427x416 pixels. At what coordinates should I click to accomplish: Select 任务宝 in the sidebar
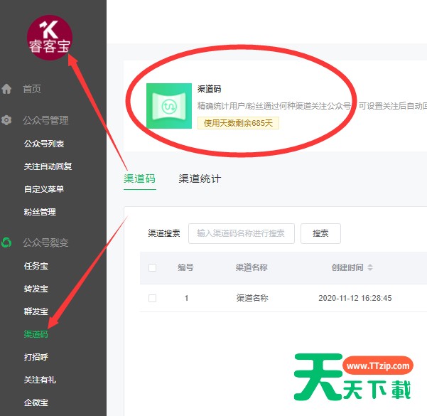point(36,266)
